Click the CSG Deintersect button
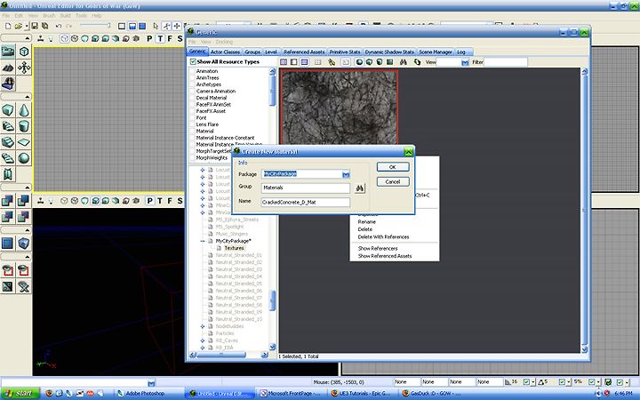 (x=24, y=216)
